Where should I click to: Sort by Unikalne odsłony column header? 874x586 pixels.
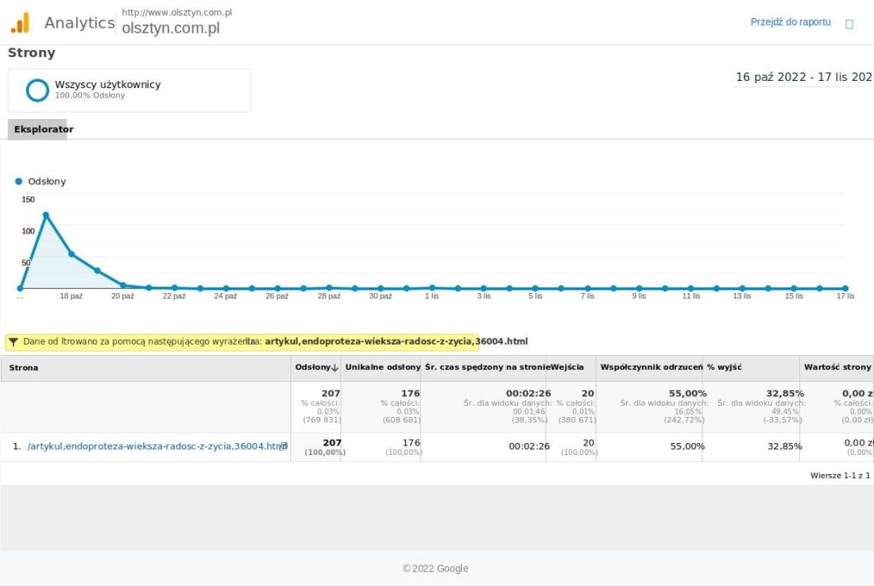click(382, 367)
